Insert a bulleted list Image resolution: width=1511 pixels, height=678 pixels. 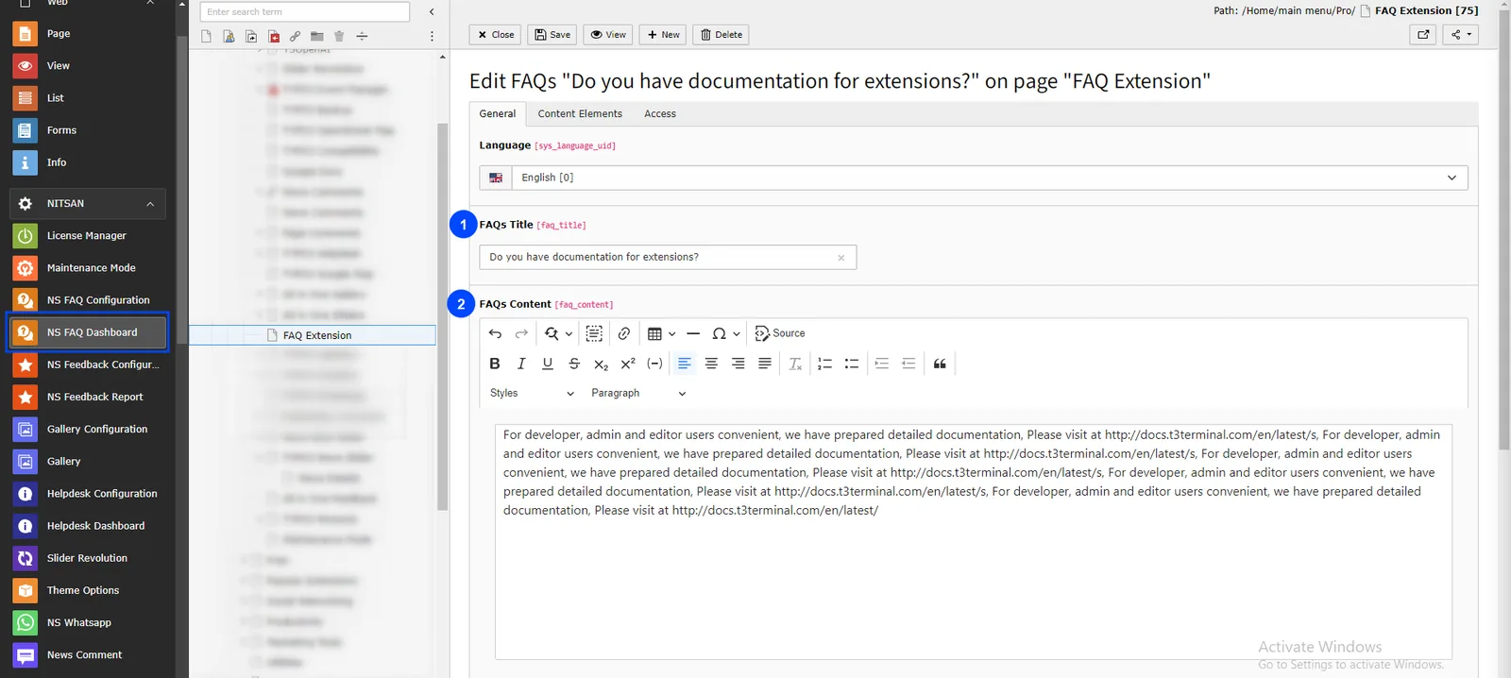851,364
